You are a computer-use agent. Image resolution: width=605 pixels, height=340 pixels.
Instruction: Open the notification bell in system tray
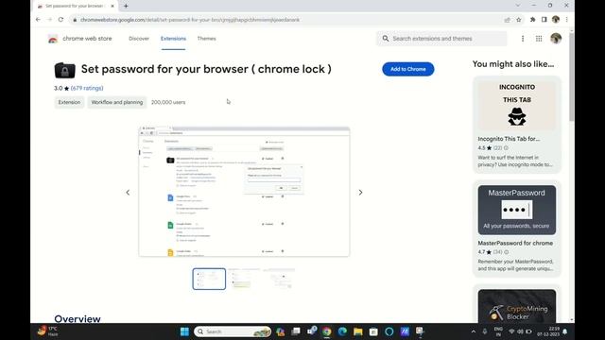[565, 331]
